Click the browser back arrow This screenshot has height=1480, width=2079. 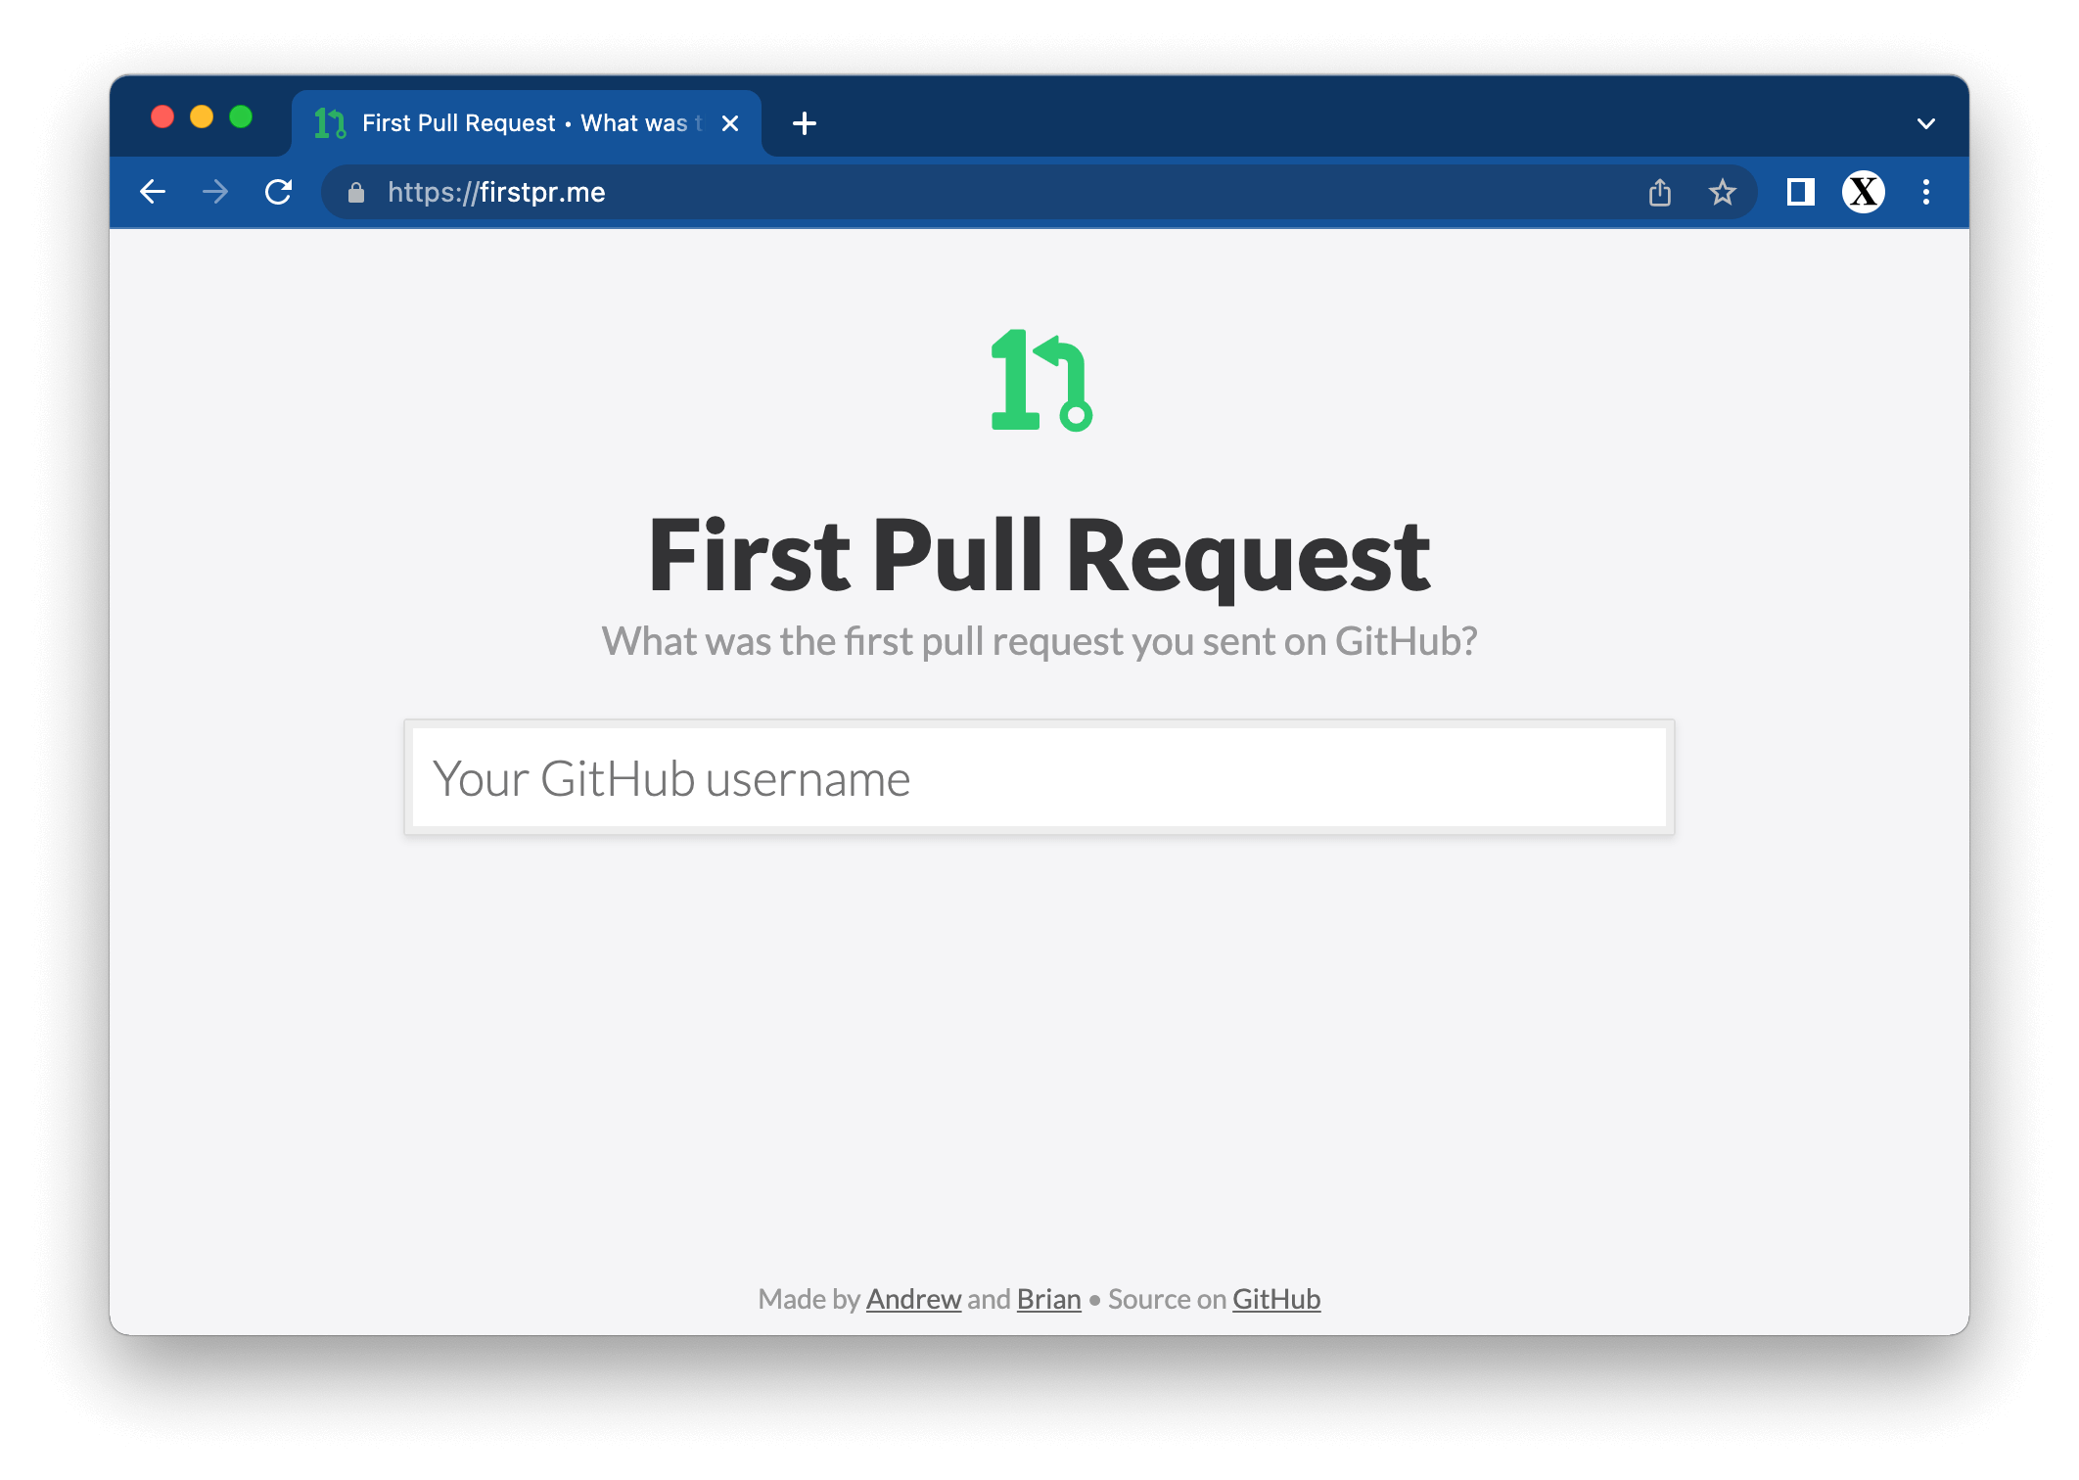click(x=153, y=192)
